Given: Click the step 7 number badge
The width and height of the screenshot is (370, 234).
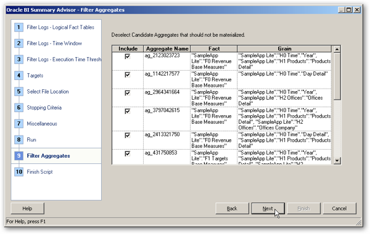Looking at the screenshot, I should click(x=19, y=124).
